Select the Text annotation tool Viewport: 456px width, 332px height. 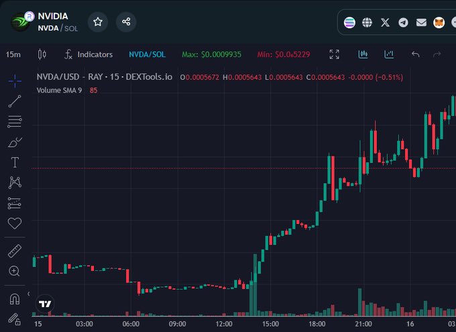coord(15,162)
